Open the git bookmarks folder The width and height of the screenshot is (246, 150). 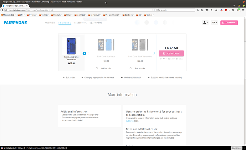point(139,15)
